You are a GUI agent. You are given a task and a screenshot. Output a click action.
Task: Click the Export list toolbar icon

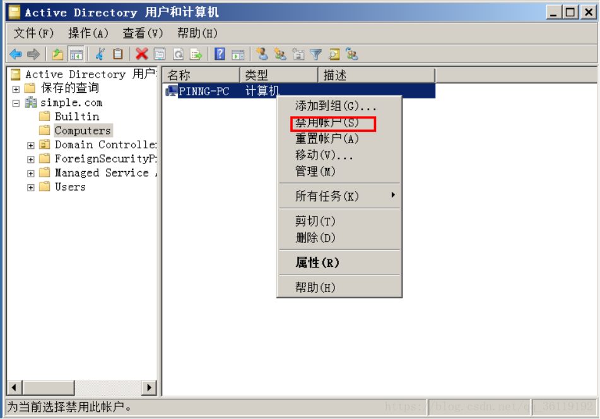(x=196, y=54)
